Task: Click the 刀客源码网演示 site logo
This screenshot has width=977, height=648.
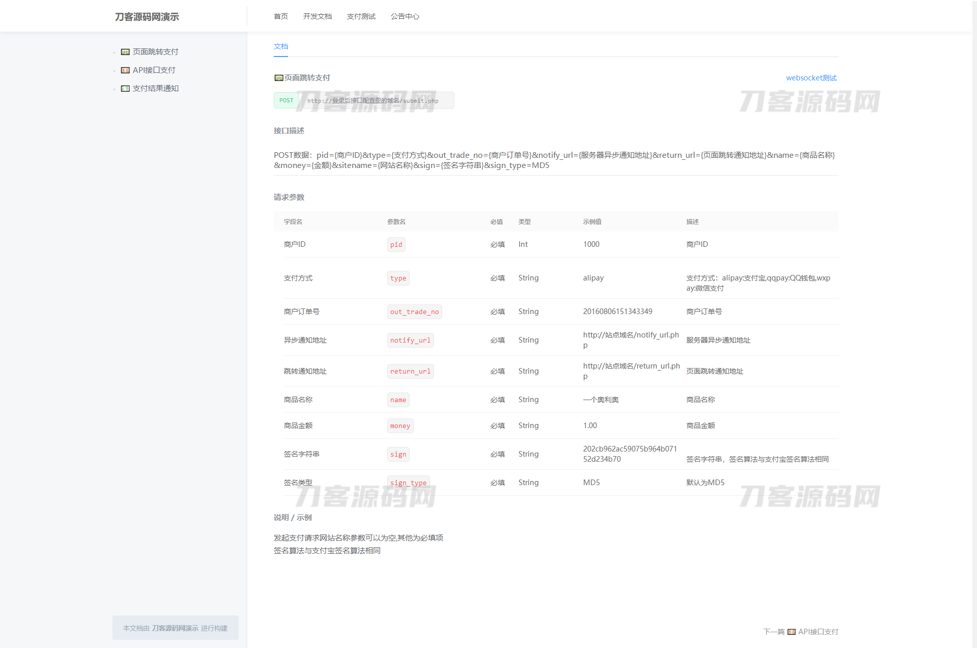Action: tap(147, 17)
